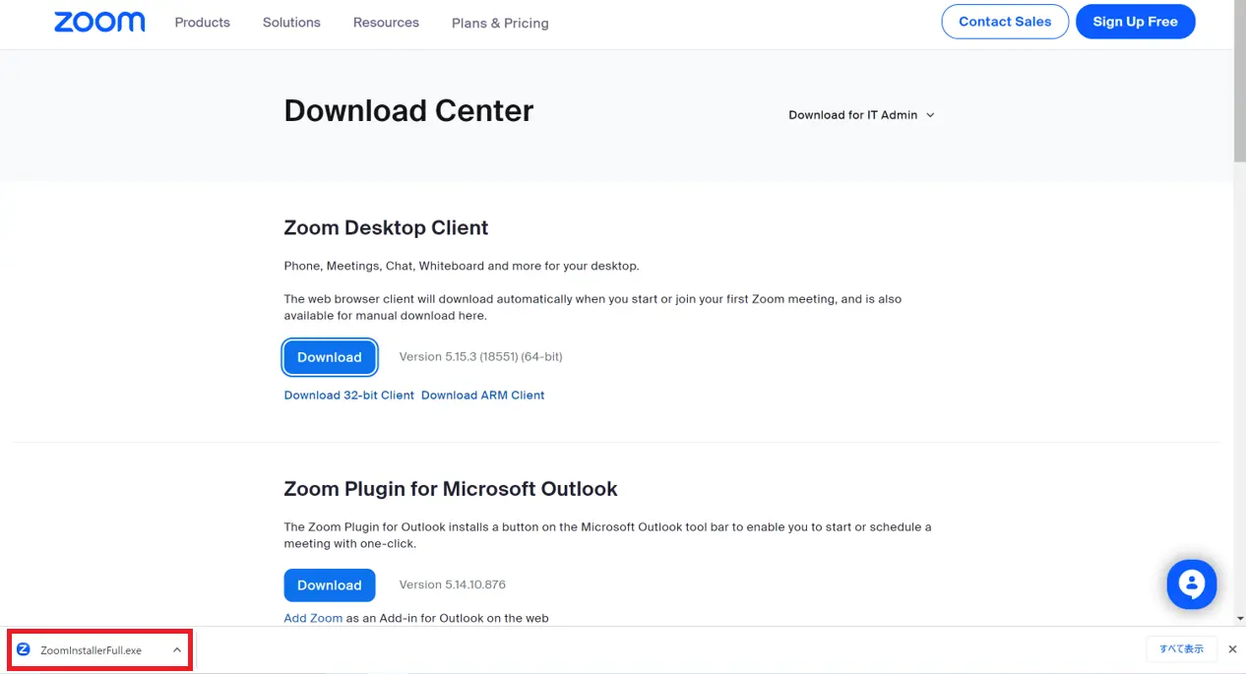
Task: Click the Sign Up Free button
Action: 1135,22
